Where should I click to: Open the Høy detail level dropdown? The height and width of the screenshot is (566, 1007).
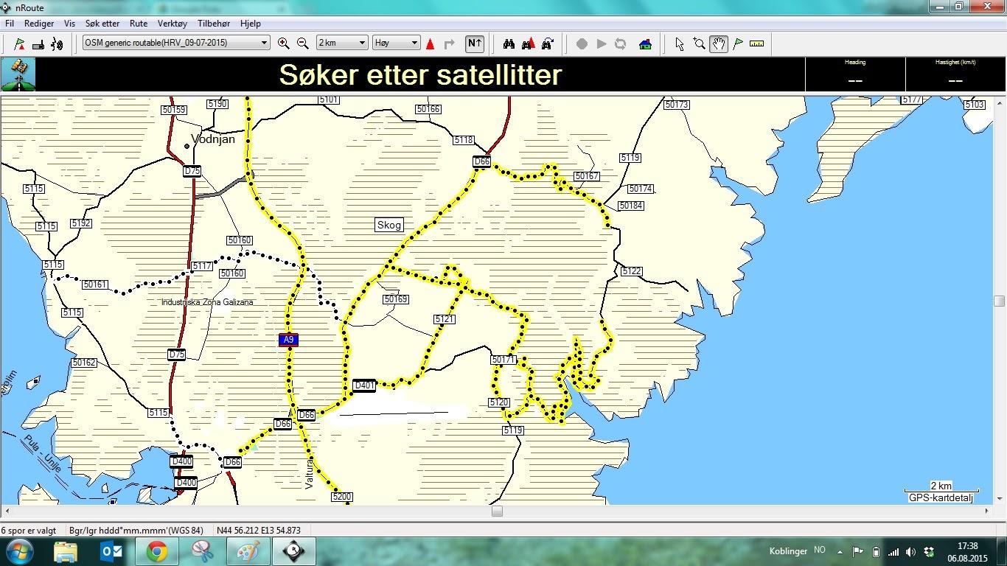pos(396,43)
